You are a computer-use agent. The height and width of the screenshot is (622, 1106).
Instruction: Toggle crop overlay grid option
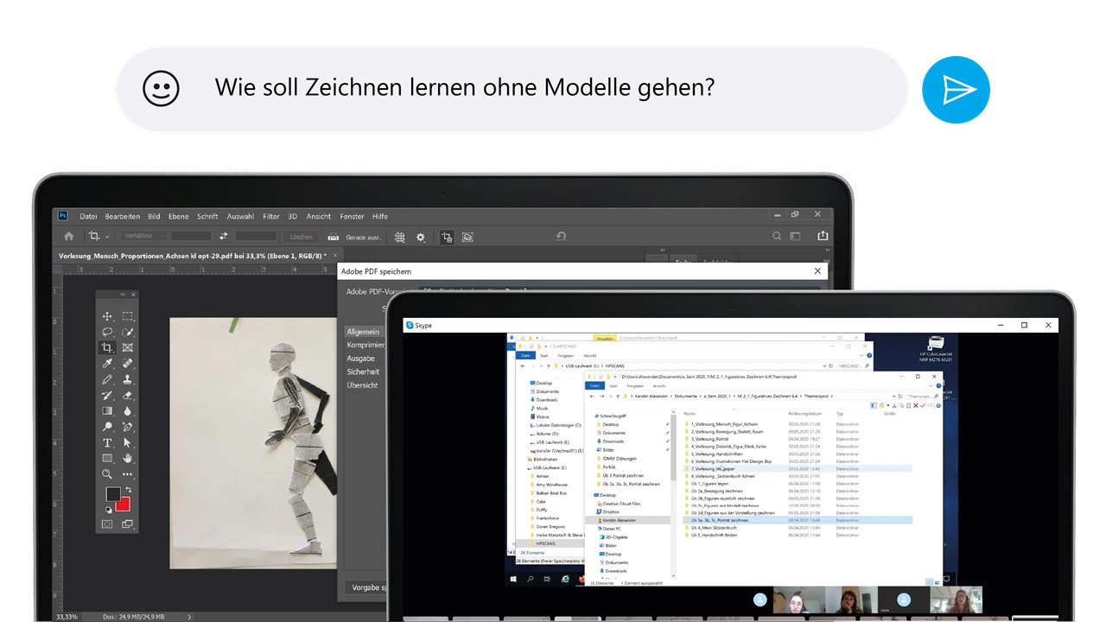pyautogui.click(x=399, y=237)
